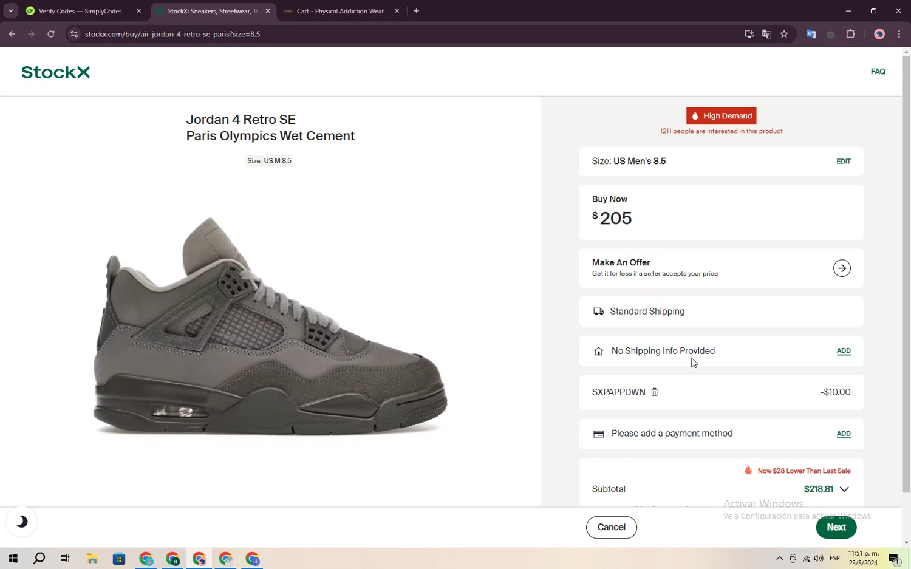The height and width of the screenshot is (569, 911).
Task: Open Microsoft Store from taskbar
Action: 119,559
